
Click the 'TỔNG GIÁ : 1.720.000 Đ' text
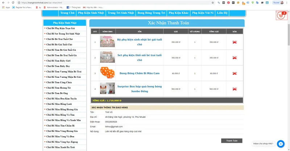(x=107, y=101)
